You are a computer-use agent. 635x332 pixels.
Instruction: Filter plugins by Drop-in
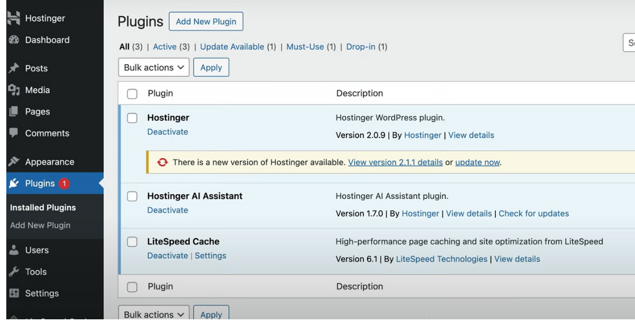[361, 47]
